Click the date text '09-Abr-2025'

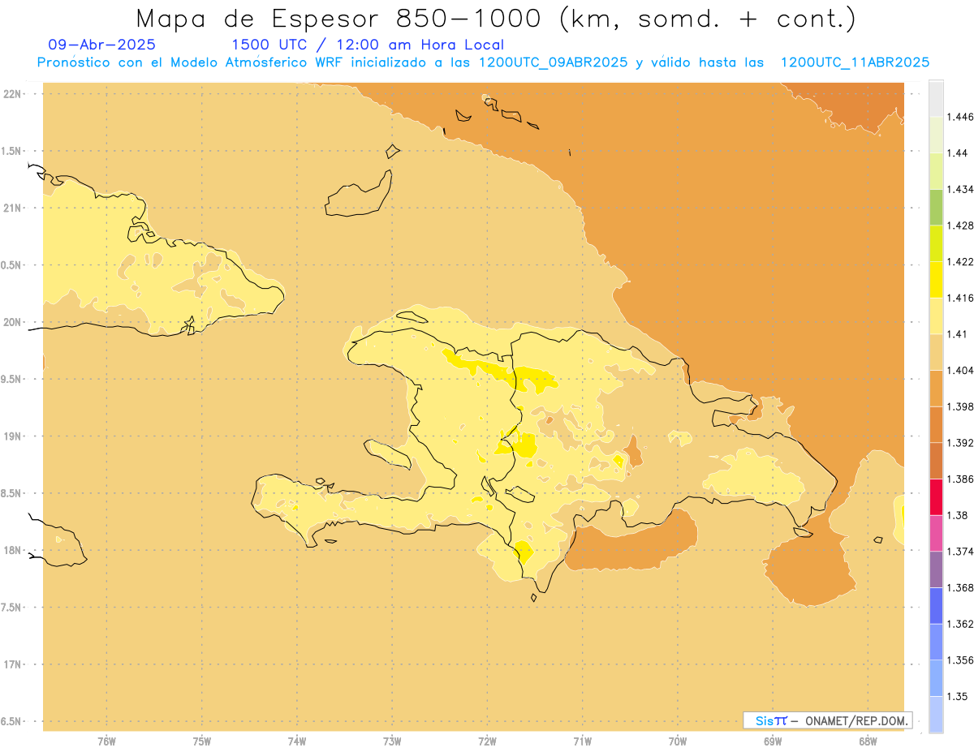pyautogui.click(x=102, y=45)
